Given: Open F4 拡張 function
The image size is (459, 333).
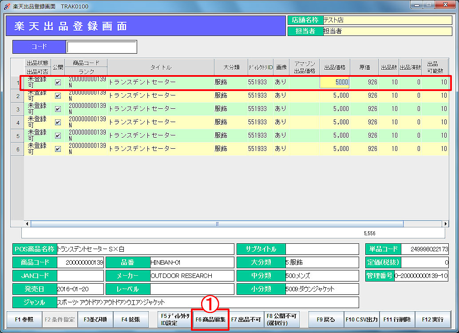Looking at the screenshot, I should coord(131,319).
